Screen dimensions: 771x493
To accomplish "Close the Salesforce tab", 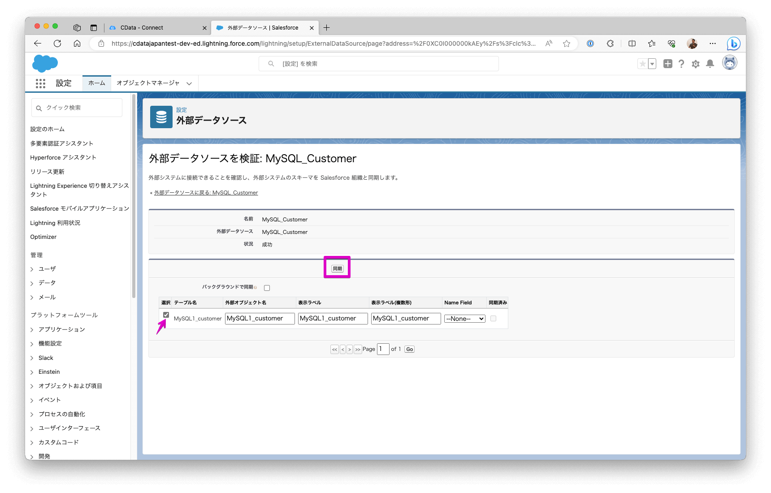I will (312, 28).
